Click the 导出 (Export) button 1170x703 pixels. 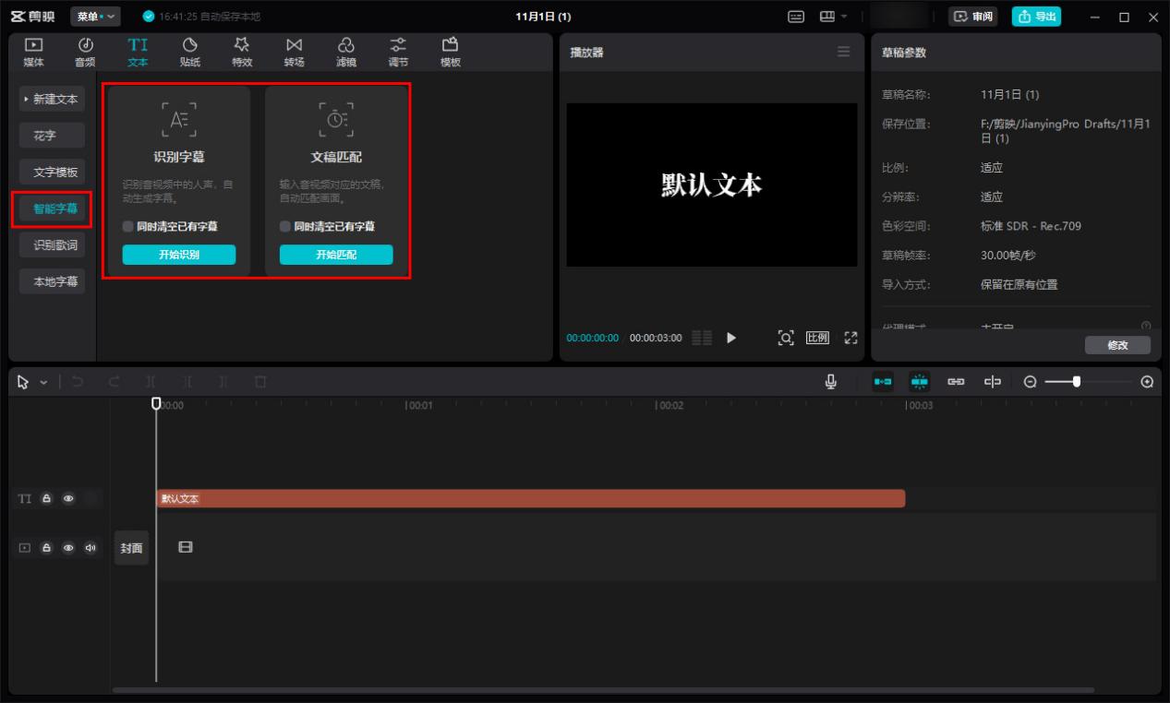pyautogui.click(x=1036, y=16)
